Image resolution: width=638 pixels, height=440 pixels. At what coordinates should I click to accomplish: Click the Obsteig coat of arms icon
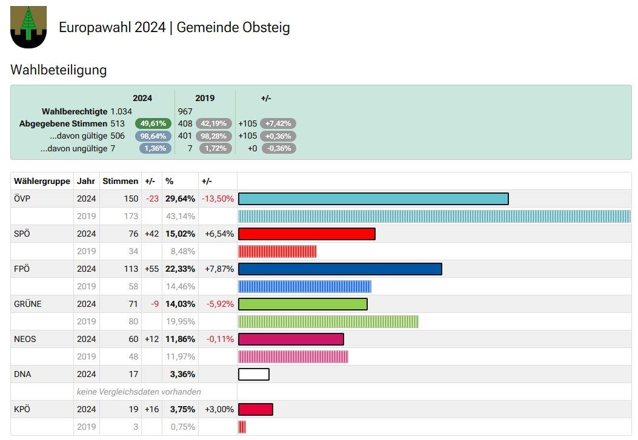coord(28,27)
